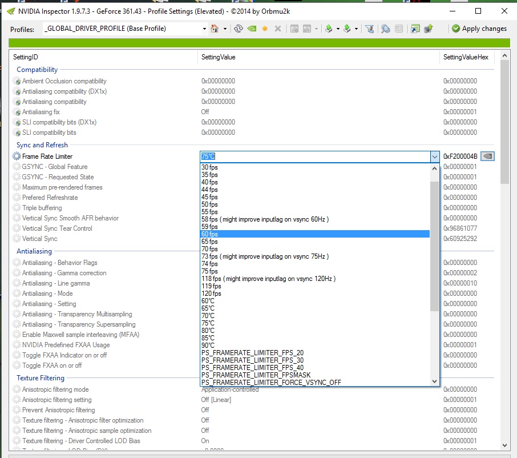Click the export profiles icon
Image resolution: width=517 pixels, height=458 pixels.
point(329,29)
